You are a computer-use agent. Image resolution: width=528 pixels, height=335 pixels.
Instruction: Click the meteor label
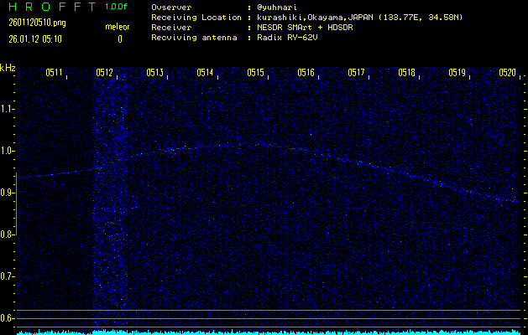117,27
